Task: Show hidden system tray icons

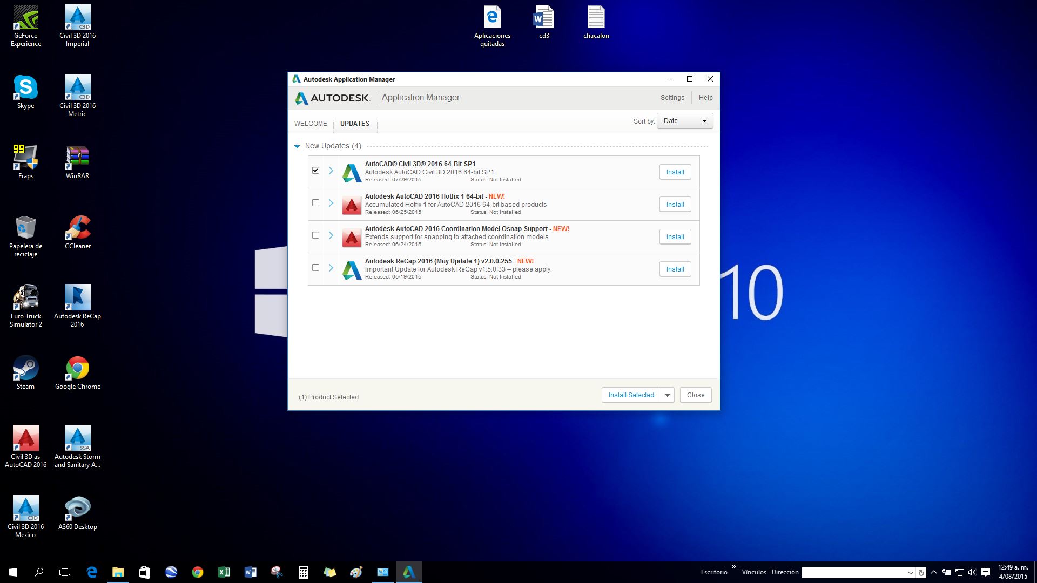Action: [934, 572]
